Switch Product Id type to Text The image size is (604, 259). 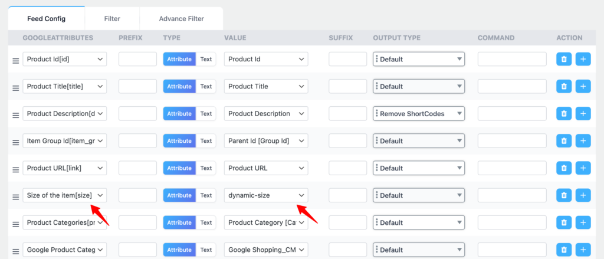206,59
